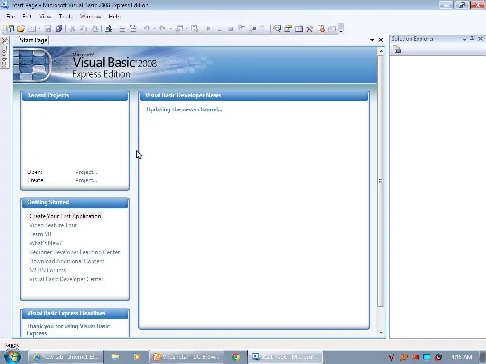
Task: Open Beginner Developer Learning Center link
Action: (x=75, y=252)
